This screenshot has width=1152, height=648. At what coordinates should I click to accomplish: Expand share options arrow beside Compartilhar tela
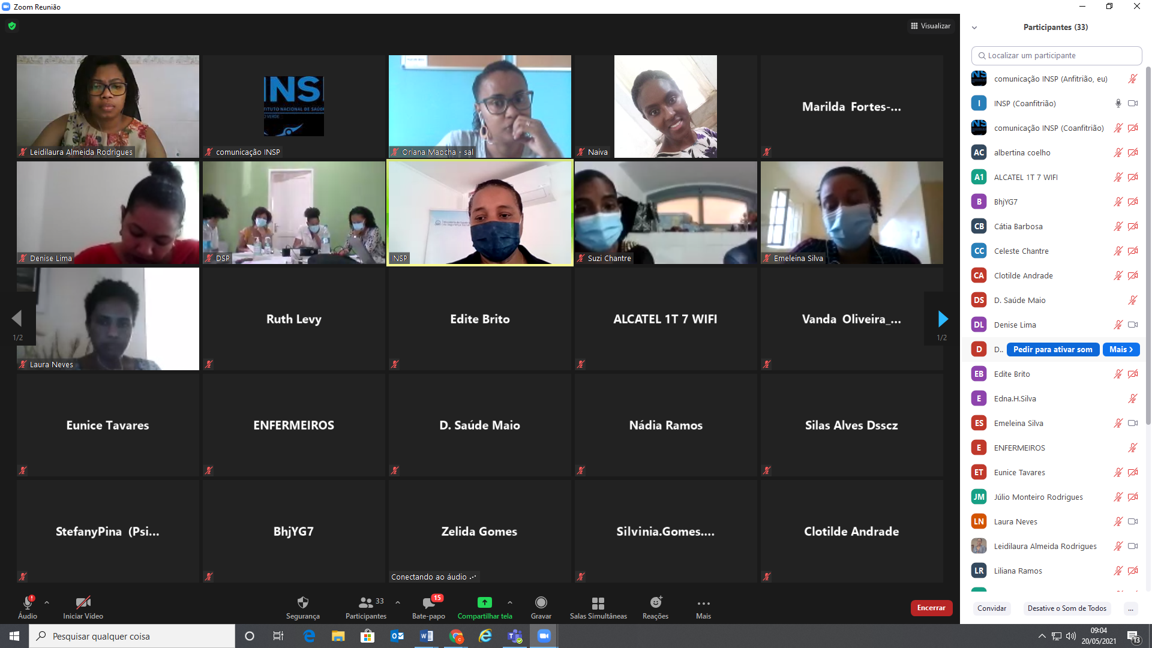point(509,602)
